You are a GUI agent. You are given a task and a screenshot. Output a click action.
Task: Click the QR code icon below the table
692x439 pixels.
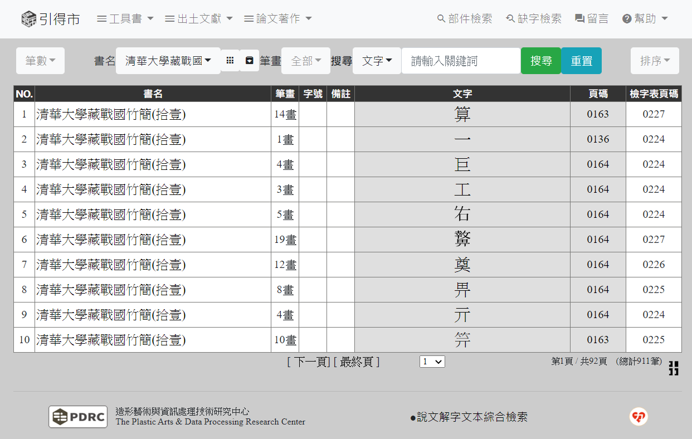(674, 368)
